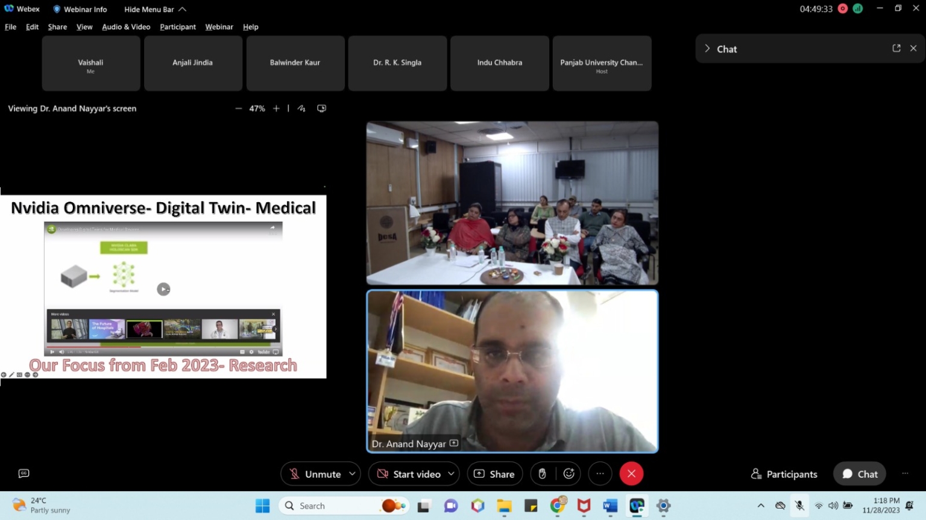
Task: Expand audio options arrow beside Unmute
Action: (353, 474)
